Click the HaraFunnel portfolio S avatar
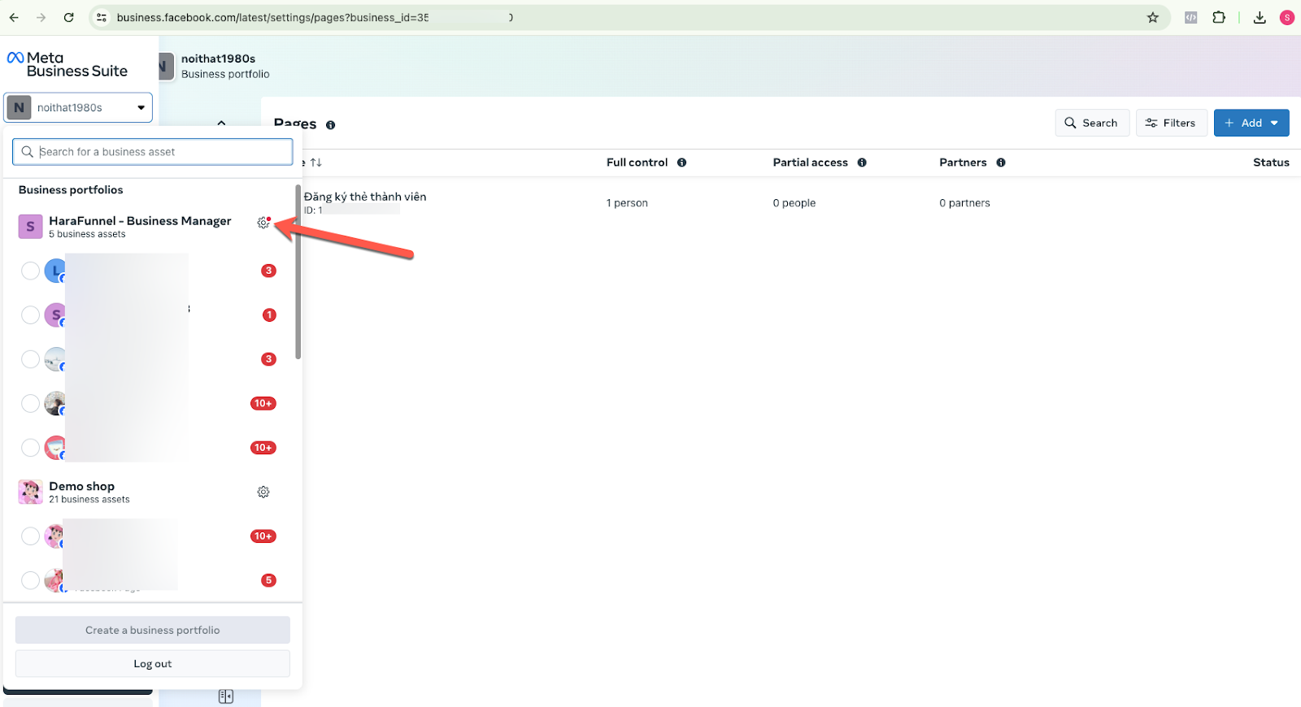Screen dimensions: 1301x707 point(30,227)
